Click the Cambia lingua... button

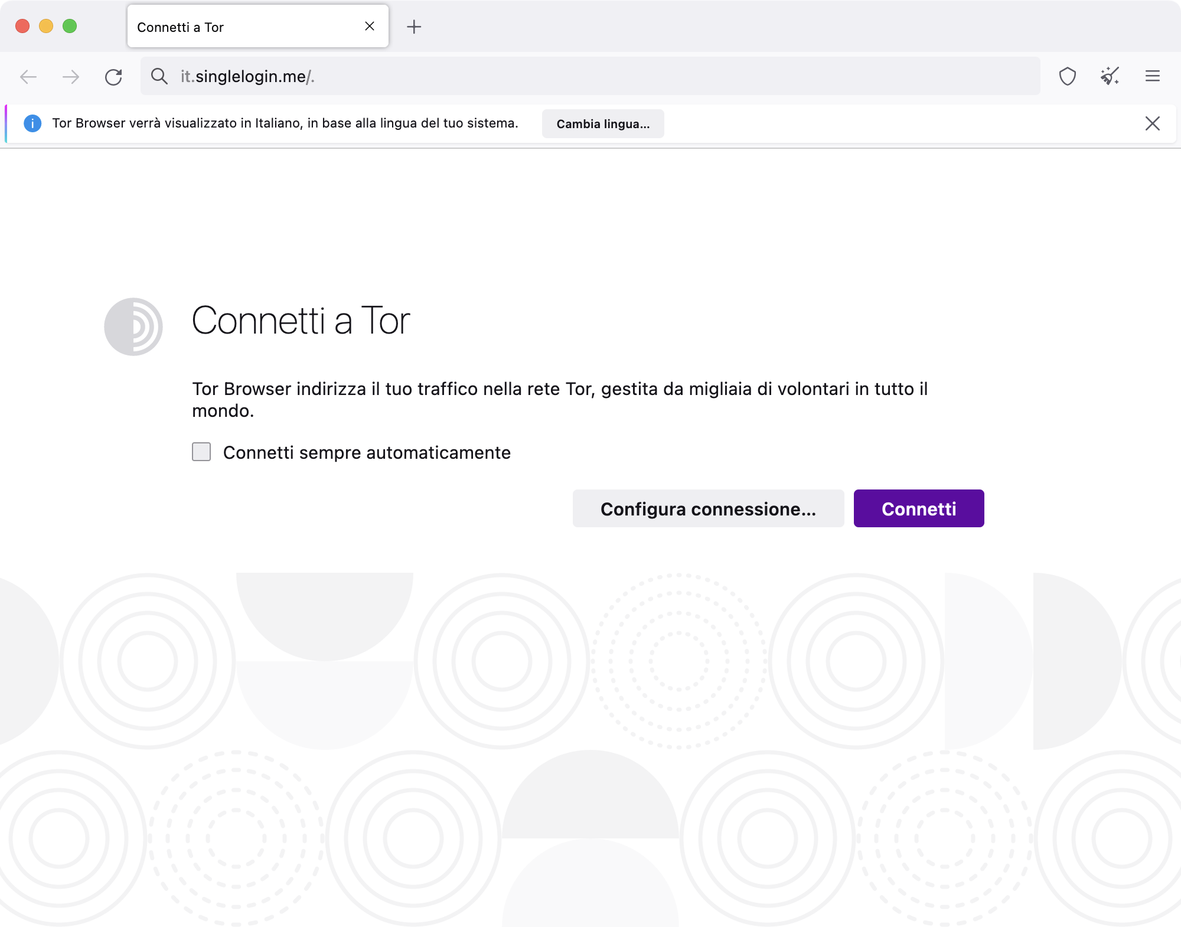pyautogui.click(x=603, y=123)
